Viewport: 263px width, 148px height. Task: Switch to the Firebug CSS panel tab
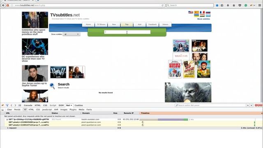coord(45,105)
